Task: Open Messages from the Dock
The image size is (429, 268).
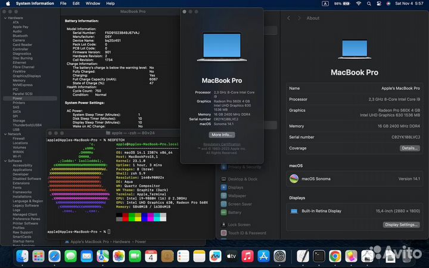Action: (70, 256)
